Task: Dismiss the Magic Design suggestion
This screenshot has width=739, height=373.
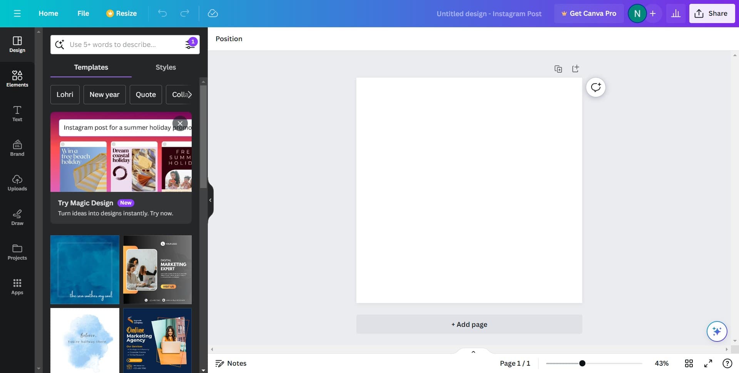Action: [x=180, y=123]
